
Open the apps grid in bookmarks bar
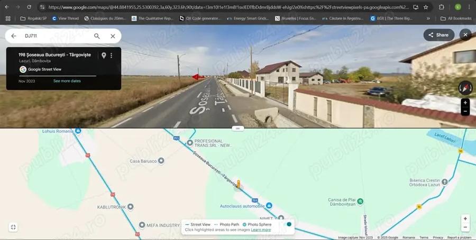coord(8,18)
